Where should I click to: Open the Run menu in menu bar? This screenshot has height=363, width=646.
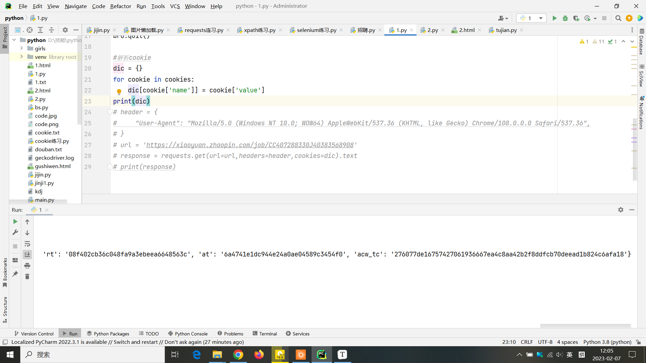141,6
